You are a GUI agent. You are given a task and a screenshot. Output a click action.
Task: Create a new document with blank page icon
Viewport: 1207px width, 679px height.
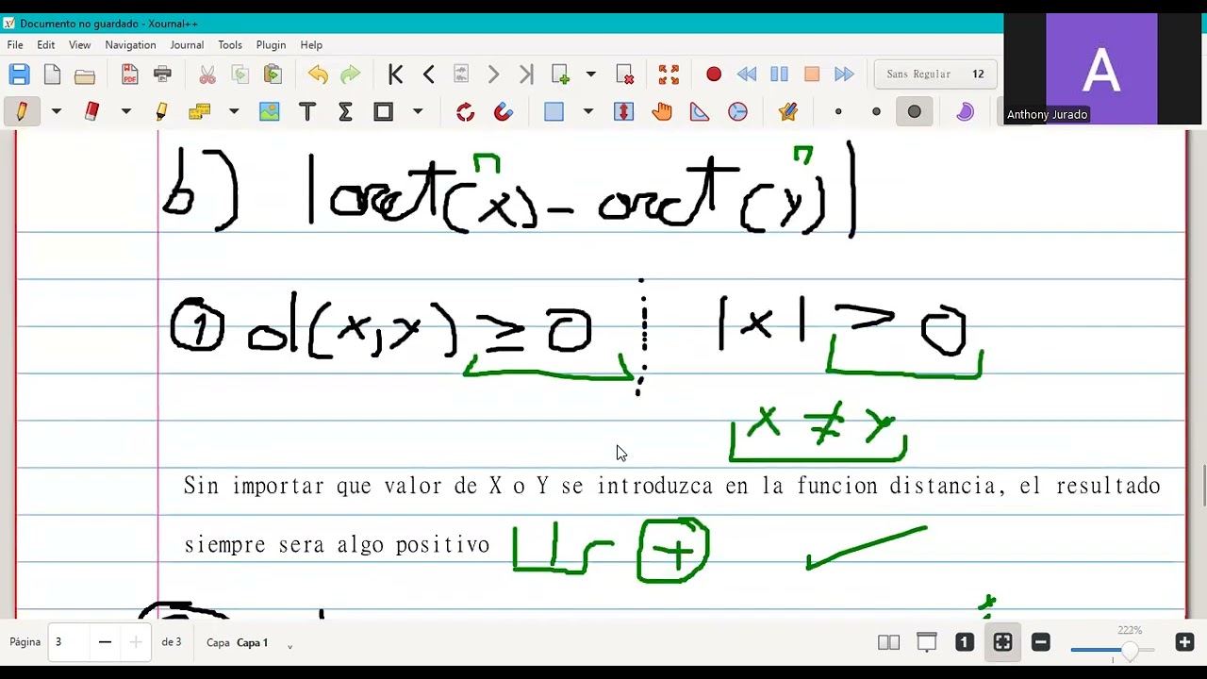point(52,75)
